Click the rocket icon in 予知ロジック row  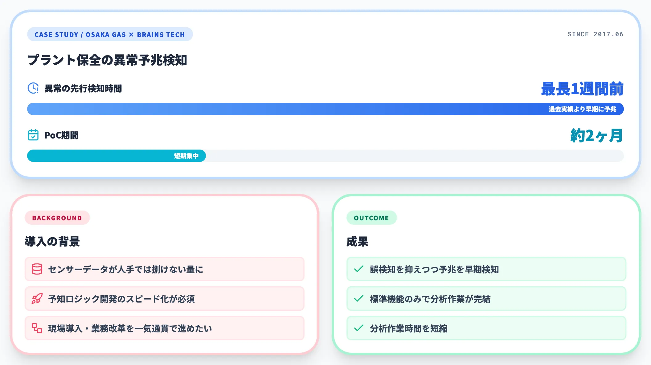pos(37,299)
